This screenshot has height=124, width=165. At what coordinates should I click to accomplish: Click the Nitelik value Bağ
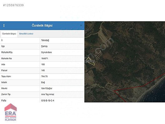(43, 82)
